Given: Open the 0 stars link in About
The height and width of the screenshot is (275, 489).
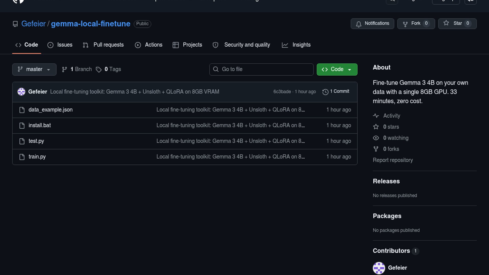Looking at the screenshot, I should (391, 127).
